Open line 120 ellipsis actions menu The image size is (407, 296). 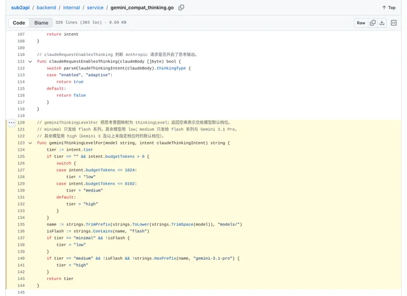point(11,122)
